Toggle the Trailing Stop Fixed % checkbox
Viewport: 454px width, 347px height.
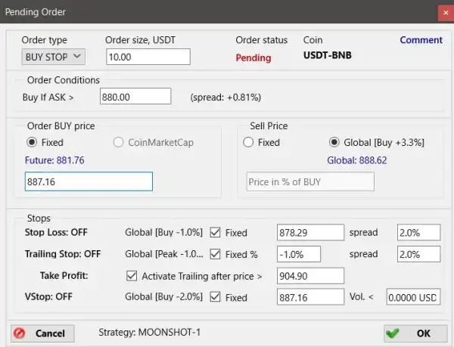click(215, 254)
